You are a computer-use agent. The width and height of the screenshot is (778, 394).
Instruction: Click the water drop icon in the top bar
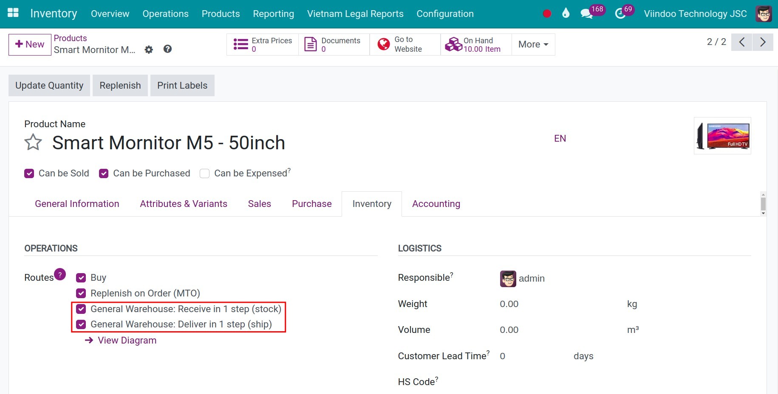click(x=566, y=13)
